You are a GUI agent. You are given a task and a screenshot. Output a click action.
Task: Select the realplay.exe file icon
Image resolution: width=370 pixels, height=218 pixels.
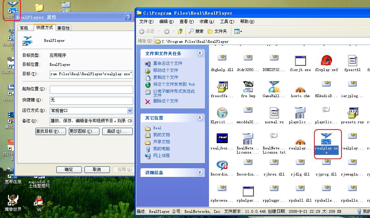click(x=326, y=139)
